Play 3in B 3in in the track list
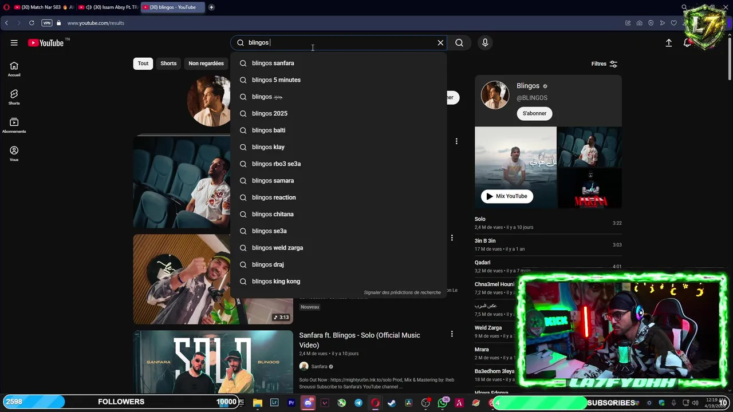Screen dimensions: 733x412 tap(548, 244)
